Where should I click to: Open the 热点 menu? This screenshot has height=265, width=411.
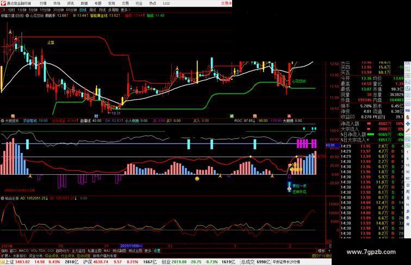coord(153,3)
